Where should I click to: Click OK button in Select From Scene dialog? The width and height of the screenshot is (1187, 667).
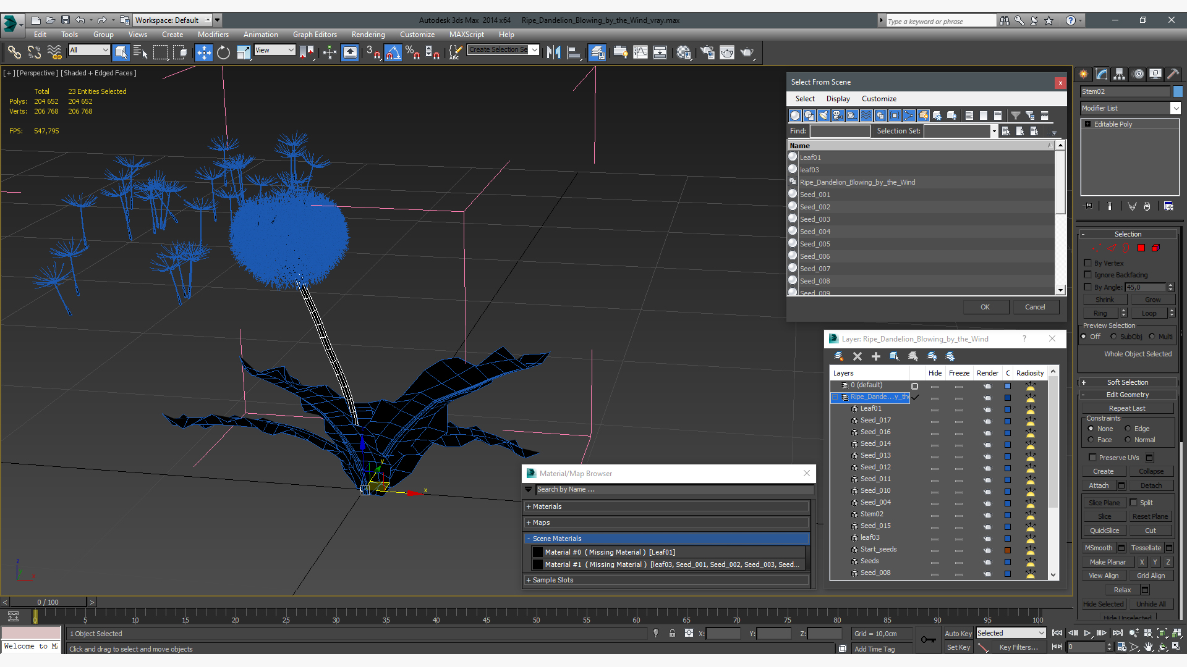[985, 306]
